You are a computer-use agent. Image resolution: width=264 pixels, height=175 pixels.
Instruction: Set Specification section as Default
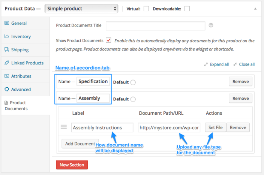click(133, 82)
